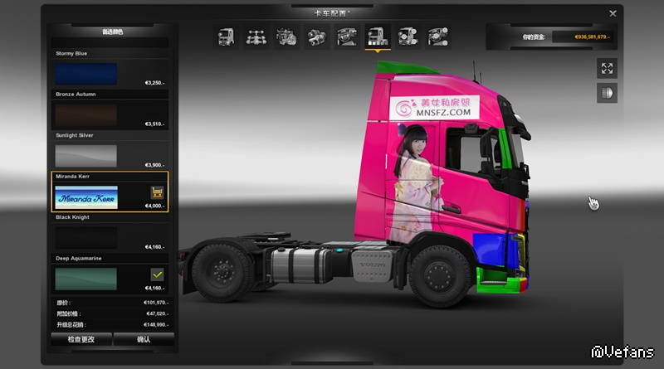Add Miranda Kerr paint to cart
Screen dimensions: 664x369
coord(157,192)
